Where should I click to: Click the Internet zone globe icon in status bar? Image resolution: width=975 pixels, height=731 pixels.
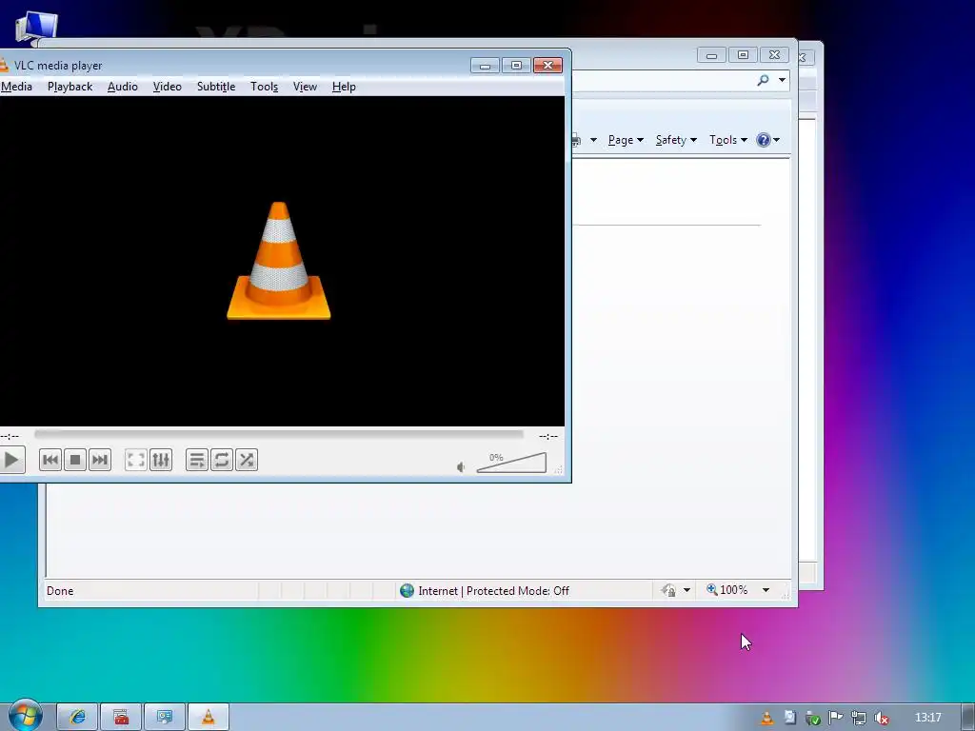coord(407,590)
